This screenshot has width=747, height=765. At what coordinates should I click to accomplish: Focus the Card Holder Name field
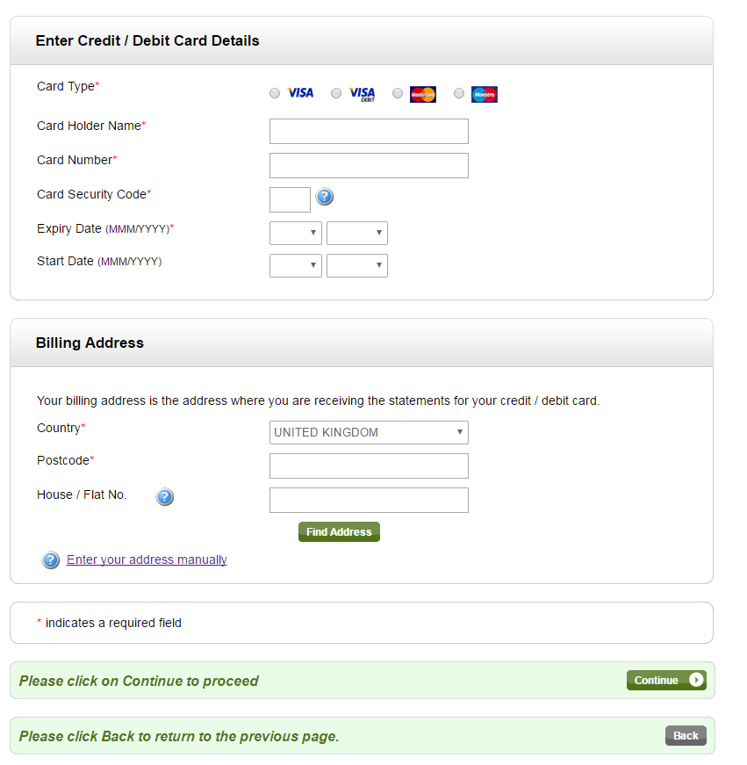(x=369, y=131)
